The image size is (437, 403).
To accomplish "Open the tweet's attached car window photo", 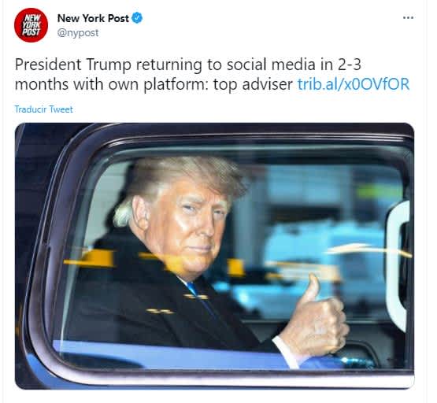I will (x=214, y=256).
